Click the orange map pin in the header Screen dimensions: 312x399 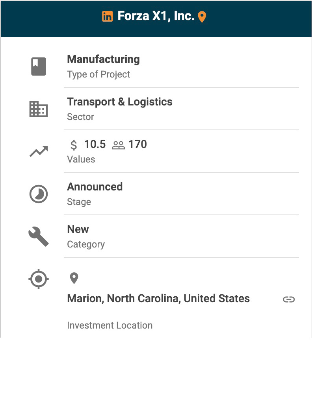point(202,17)
